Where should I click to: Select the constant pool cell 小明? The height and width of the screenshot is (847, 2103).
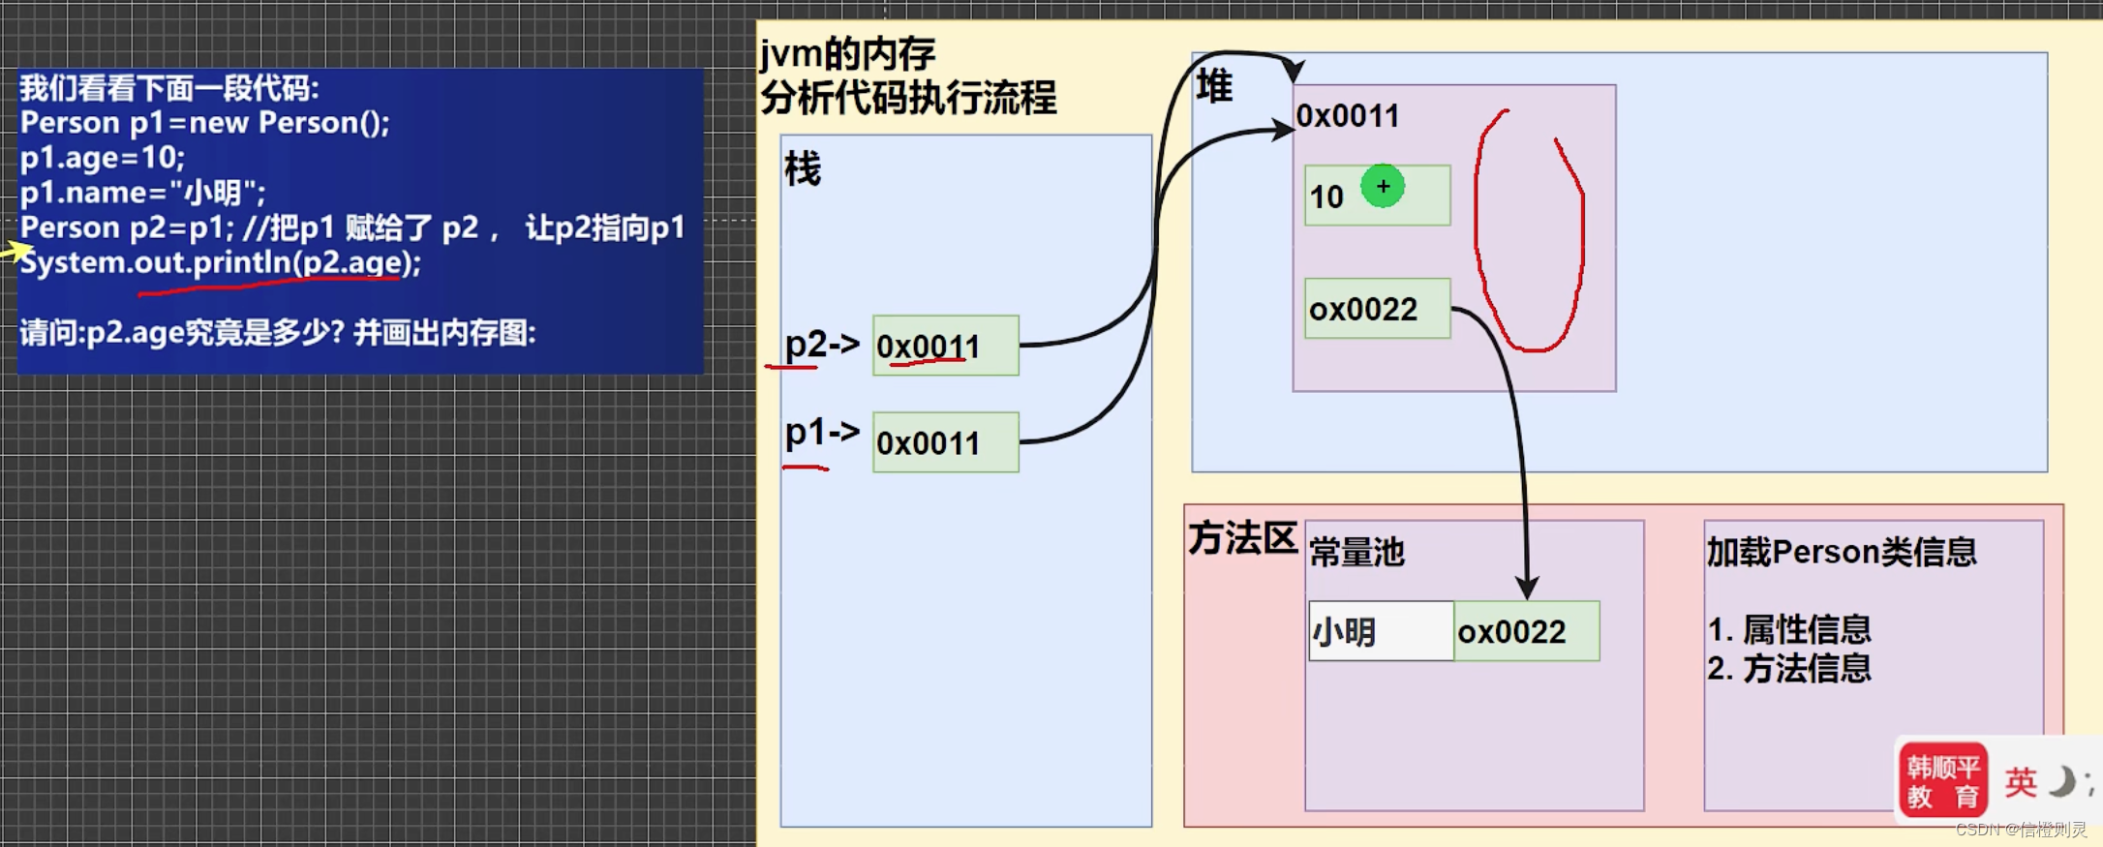(1381, 631)
